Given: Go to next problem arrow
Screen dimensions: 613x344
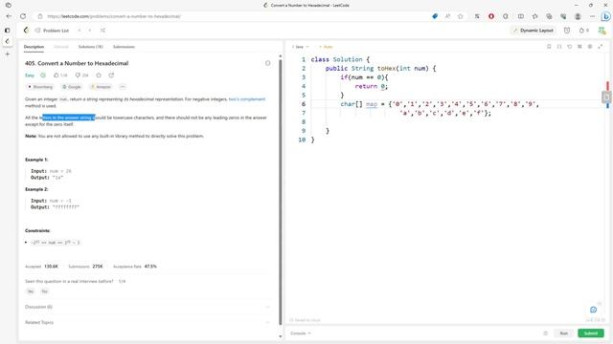Looking at the screenshot, I should pyautogui.click(x=90, y=31).
